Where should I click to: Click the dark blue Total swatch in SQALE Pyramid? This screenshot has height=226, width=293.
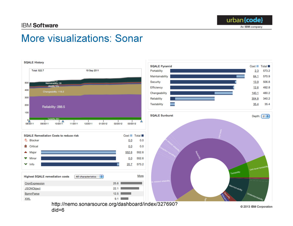269,66
